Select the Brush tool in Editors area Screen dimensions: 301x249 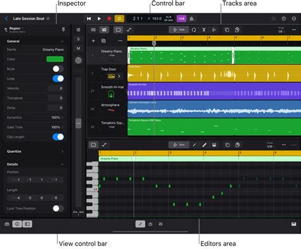pyautogui.click(x=204, y=145)
